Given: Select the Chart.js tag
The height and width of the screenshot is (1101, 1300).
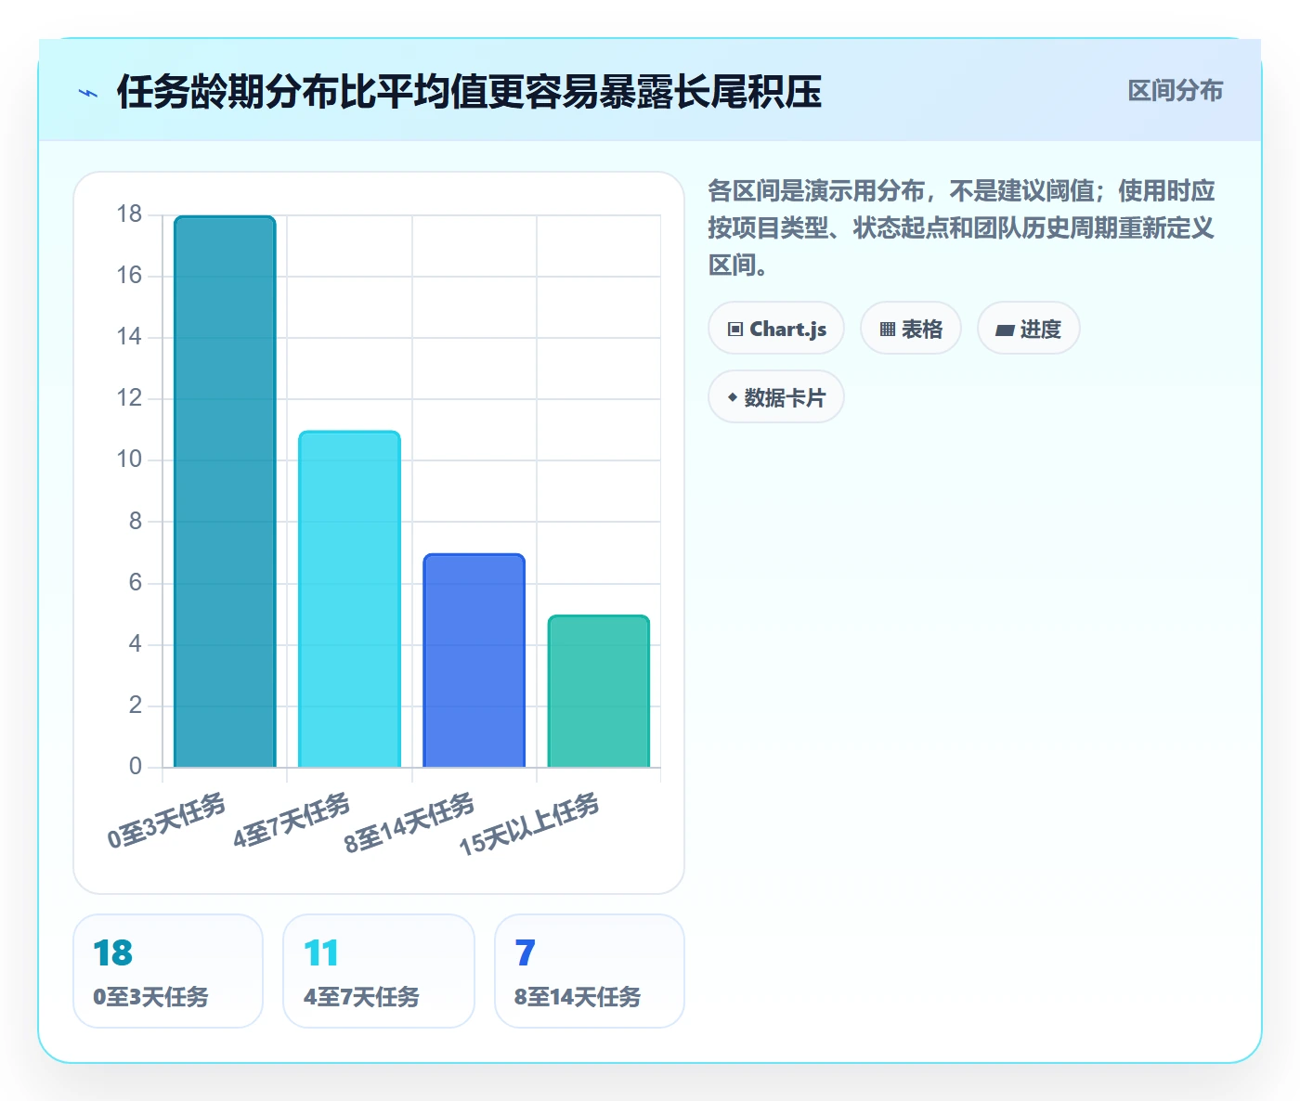Looking at the screenshot, I should pyautogui.click(x=776, y=329).
